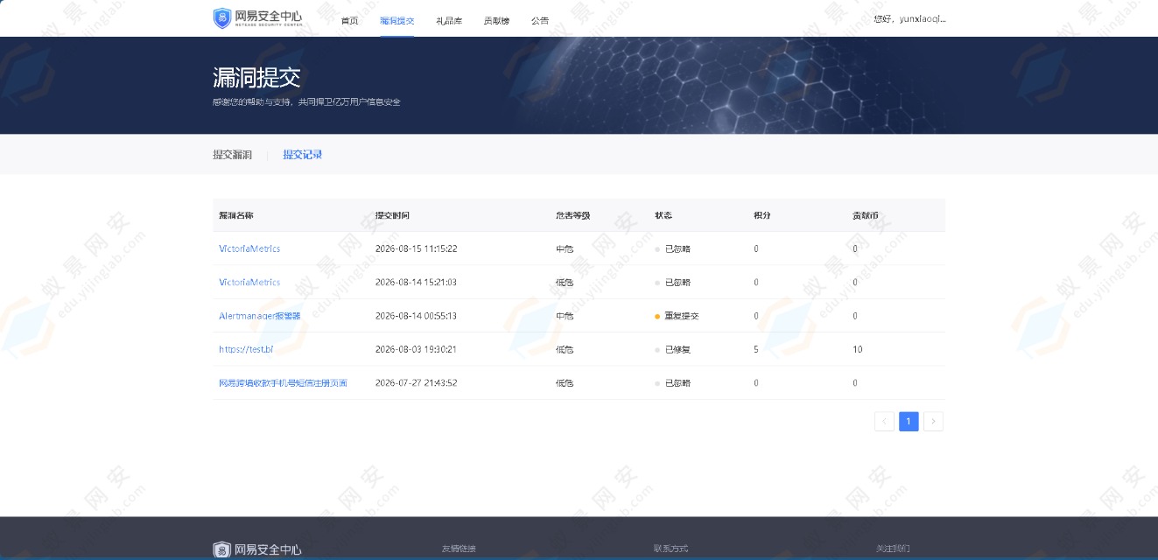The image size is (1158, 560).
Task: Switch to the 提交记录 tab
Action: [x=303, y=155]
